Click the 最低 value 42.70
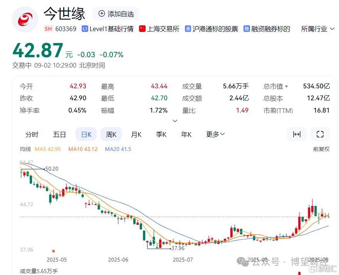339x275 pixels. [x=159, y=98]
